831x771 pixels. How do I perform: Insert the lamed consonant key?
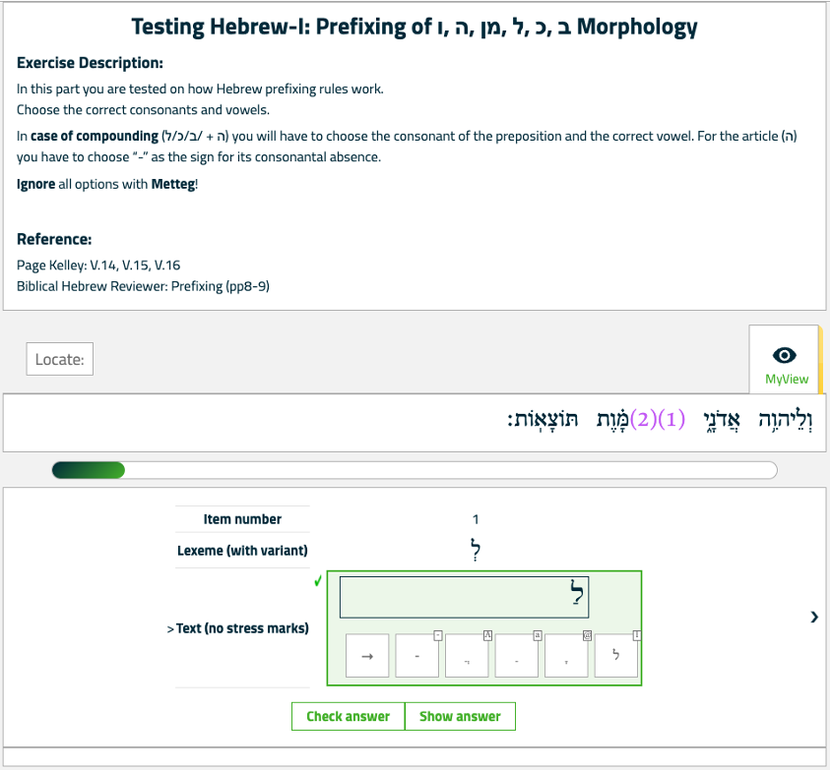coord(615,656)
